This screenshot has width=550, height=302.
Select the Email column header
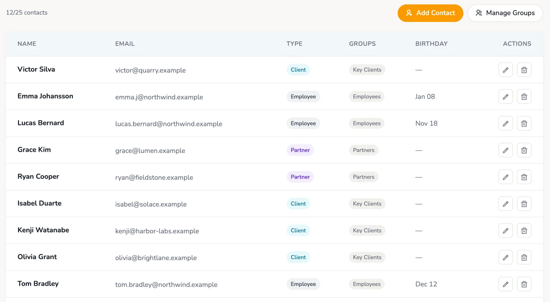click(x=125, y=44)
